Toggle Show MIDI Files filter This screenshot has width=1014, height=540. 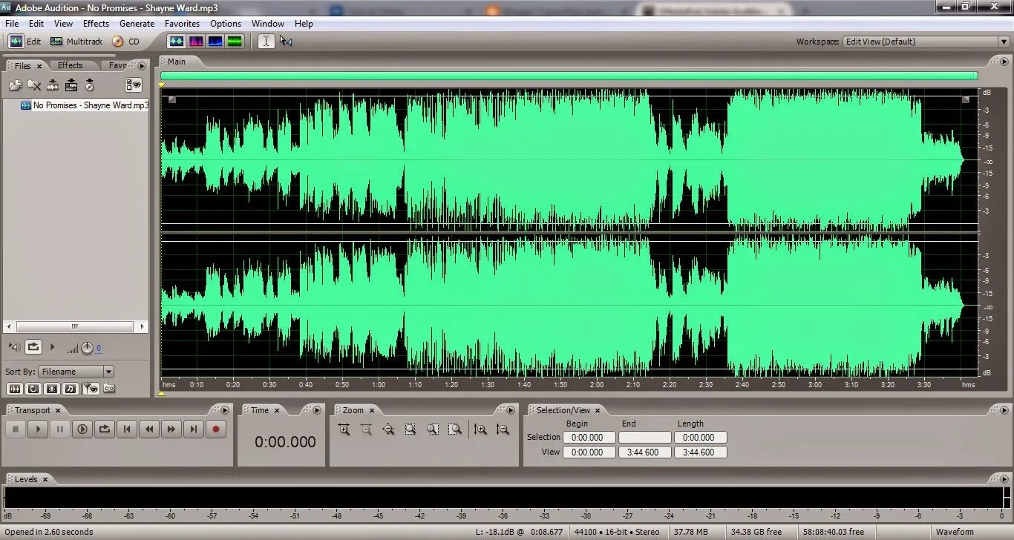pos(71,389)
